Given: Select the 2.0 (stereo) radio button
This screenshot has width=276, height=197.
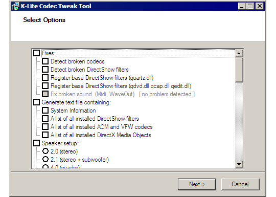Looking at the screenshot, I should tap(45, 151).
